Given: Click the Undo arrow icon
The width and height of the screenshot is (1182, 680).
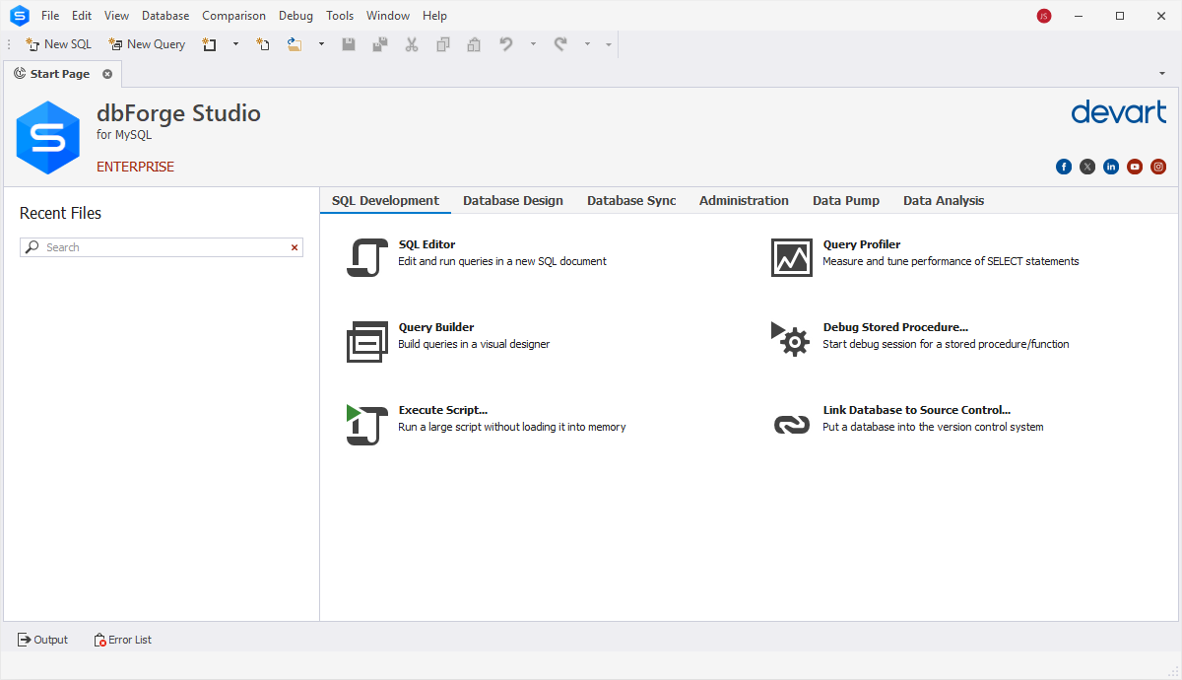Looking at the screenshot, I should [506, 44].
